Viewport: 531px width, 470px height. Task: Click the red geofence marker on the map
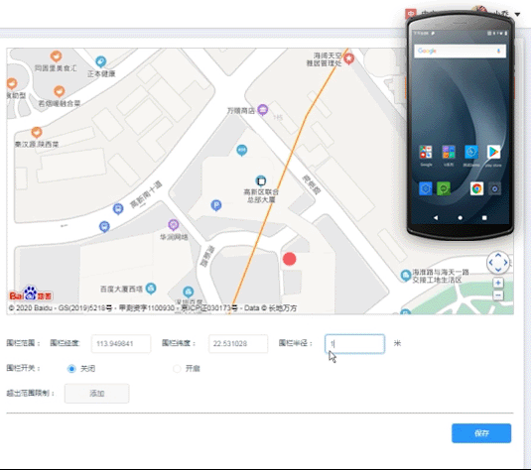289,259
